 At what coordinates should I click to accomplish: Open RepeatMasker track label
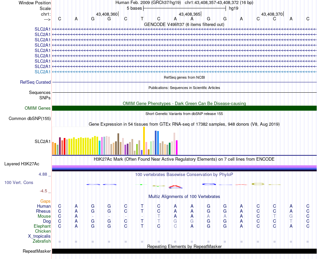pos(37,251)
